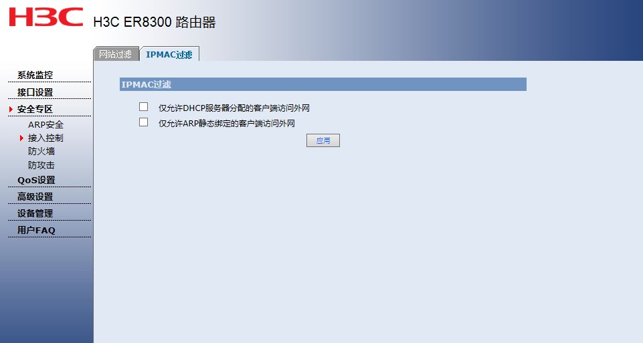Screen dimensions: 643x343
Task: Click the H3C logo
Action: [x=46, y=17]
